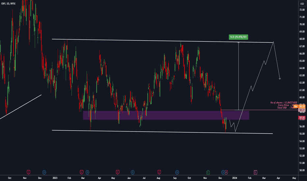The width and height of the screenshot is (307, 181).
Task: Click the 2024 label on the time axis
Action: coord(235,178)
